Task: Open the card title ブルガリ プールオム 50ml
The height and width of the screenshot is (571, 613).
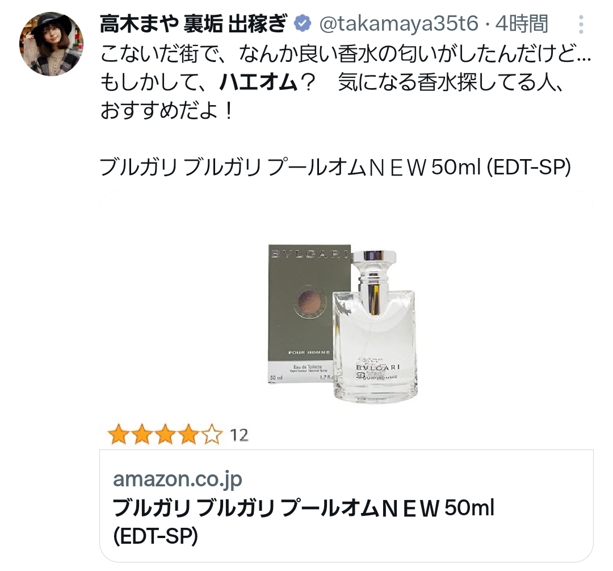Action: tap(303, 509)
